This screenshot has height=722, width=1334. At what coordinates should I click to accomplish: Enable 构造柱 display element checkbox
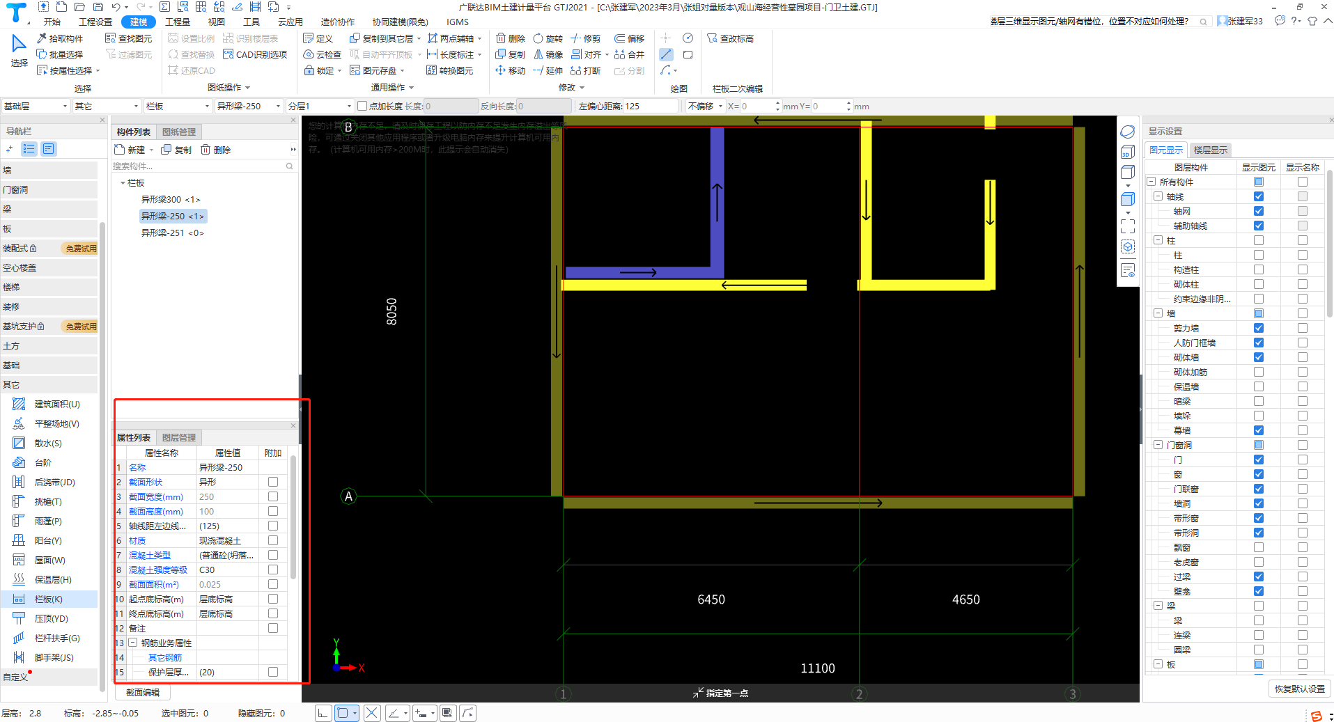pos(1258,269)
